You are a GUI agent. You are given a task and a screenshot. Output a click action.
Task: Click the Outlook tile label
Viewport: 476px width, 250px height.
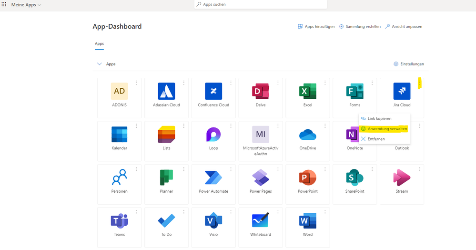[402, 148]
